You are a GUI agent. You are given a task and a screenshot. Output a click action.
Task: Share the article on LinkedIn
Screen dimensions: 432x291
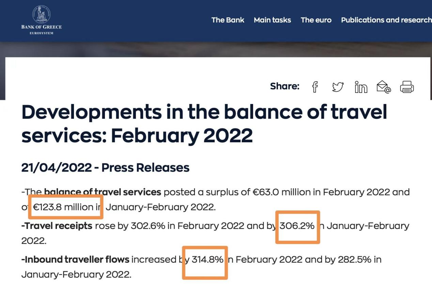pos(361,87)
